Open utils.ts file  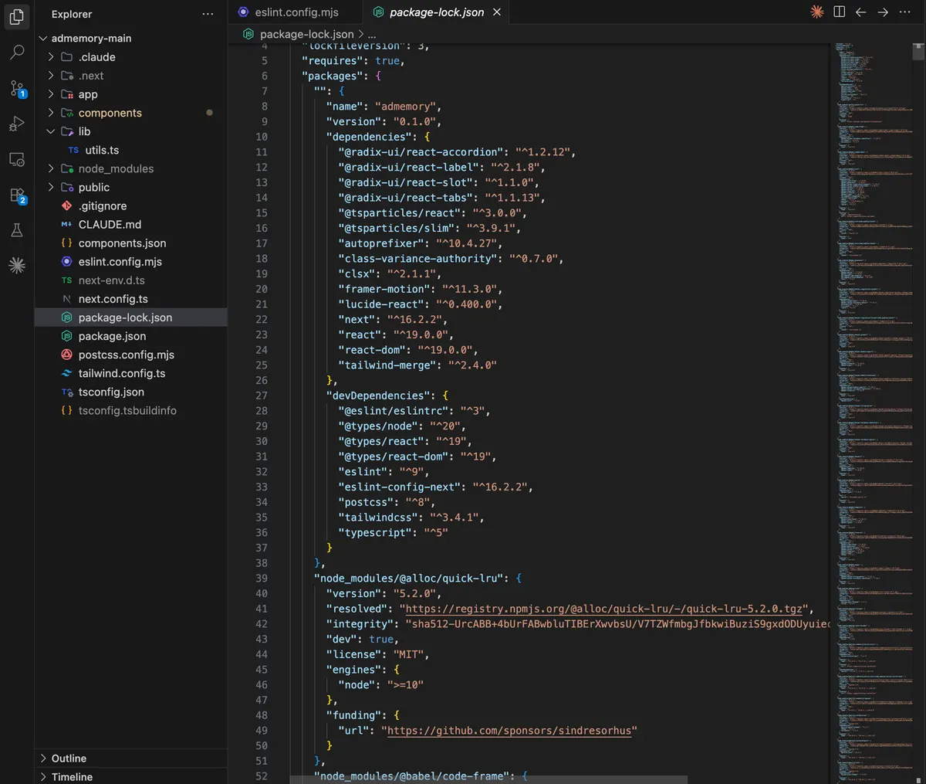point(131,150)
